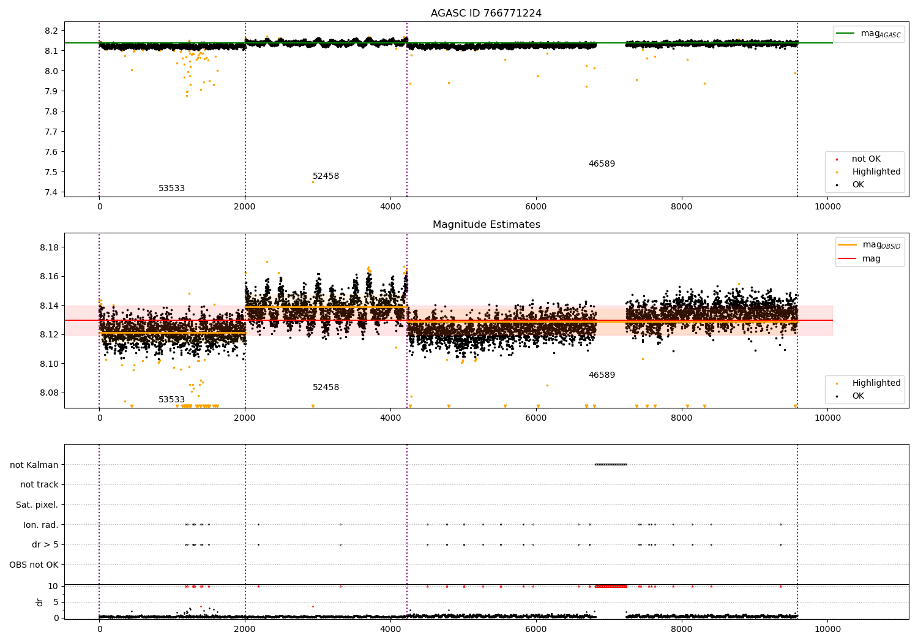Click the 10000 x-axis tick of top plot
918x643 pixels.
coord(827,206)
